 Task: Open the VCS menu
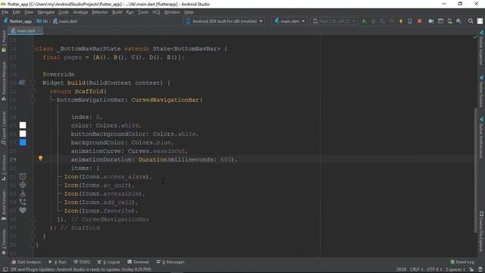point(156,12)
